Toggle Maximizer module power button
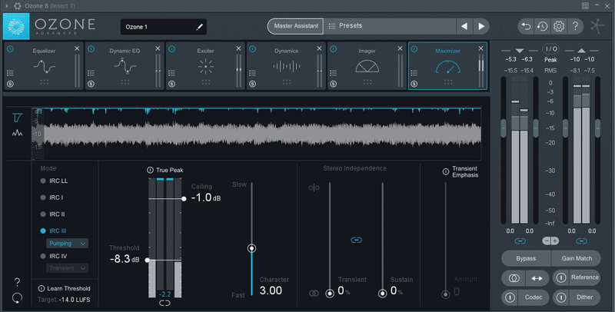This screenshot has width=615, height=312. click(414, 49)
